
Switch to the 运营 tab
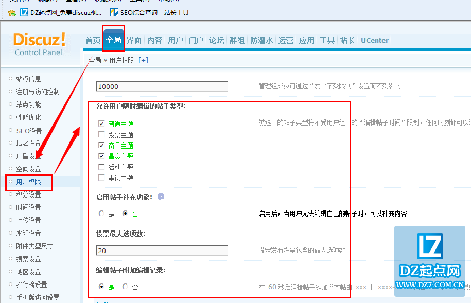[286, 40]
